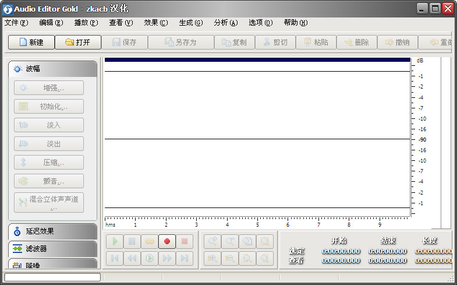Open the 效果(C) menu

coord(156,23)
